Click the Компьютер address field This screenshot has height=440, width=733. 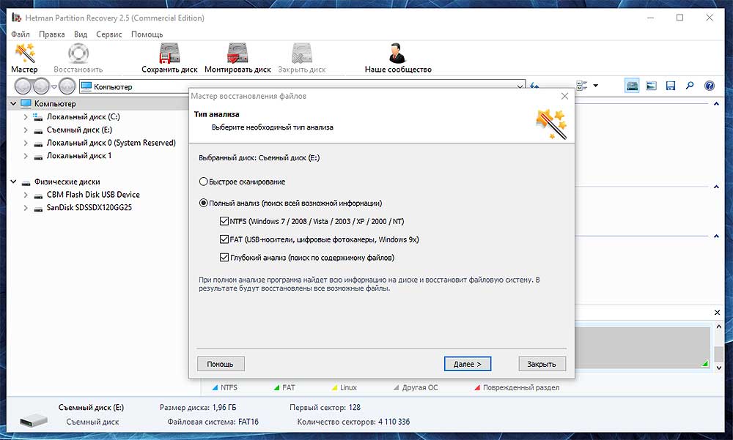coord(301,86)
